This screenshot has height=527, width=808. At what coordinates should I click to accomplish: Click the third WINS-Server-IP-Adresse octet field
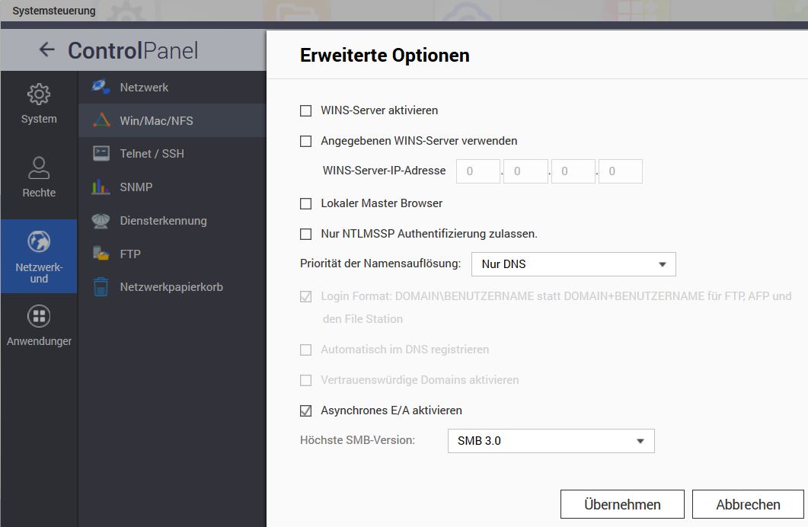click(573, 171)
